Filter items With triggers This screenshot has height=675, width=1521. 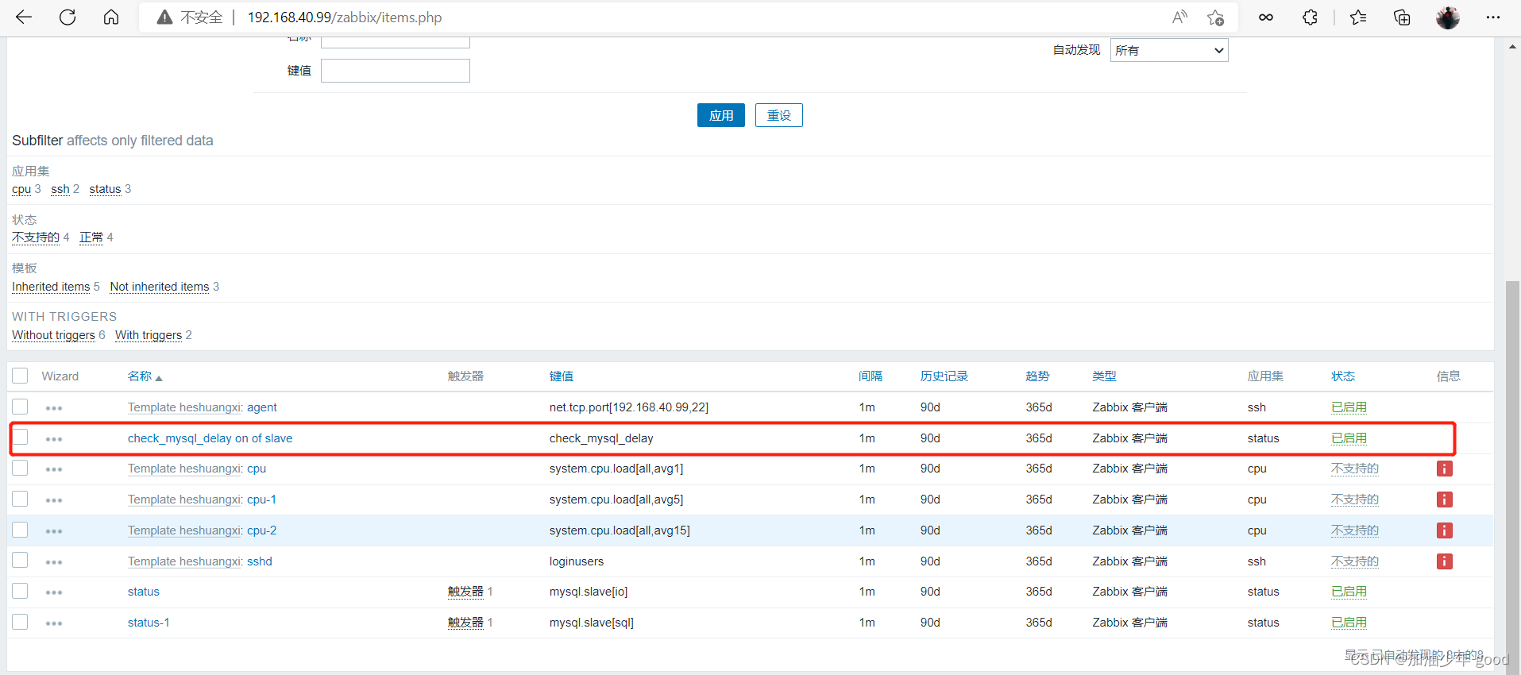click(x=149, y=335)
